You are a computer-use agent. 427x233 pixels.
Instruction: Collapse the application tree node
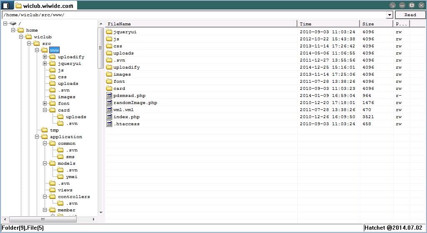(x=37, y=136)
